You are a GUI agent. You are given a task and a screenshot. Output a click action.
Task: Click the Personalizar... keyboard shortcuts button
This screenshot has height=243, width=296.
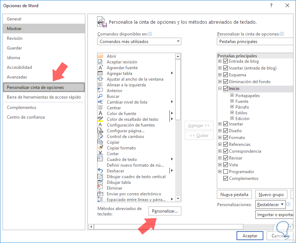coord(165,211)
